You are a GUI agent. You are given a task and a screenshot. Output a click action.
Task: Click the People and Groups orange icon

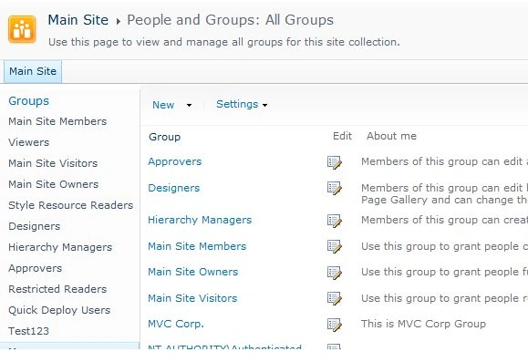coord(22,29)
